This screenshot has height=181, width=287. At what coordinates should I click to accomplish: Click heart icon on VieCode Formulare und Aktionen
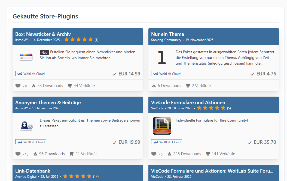coord(154,154)
